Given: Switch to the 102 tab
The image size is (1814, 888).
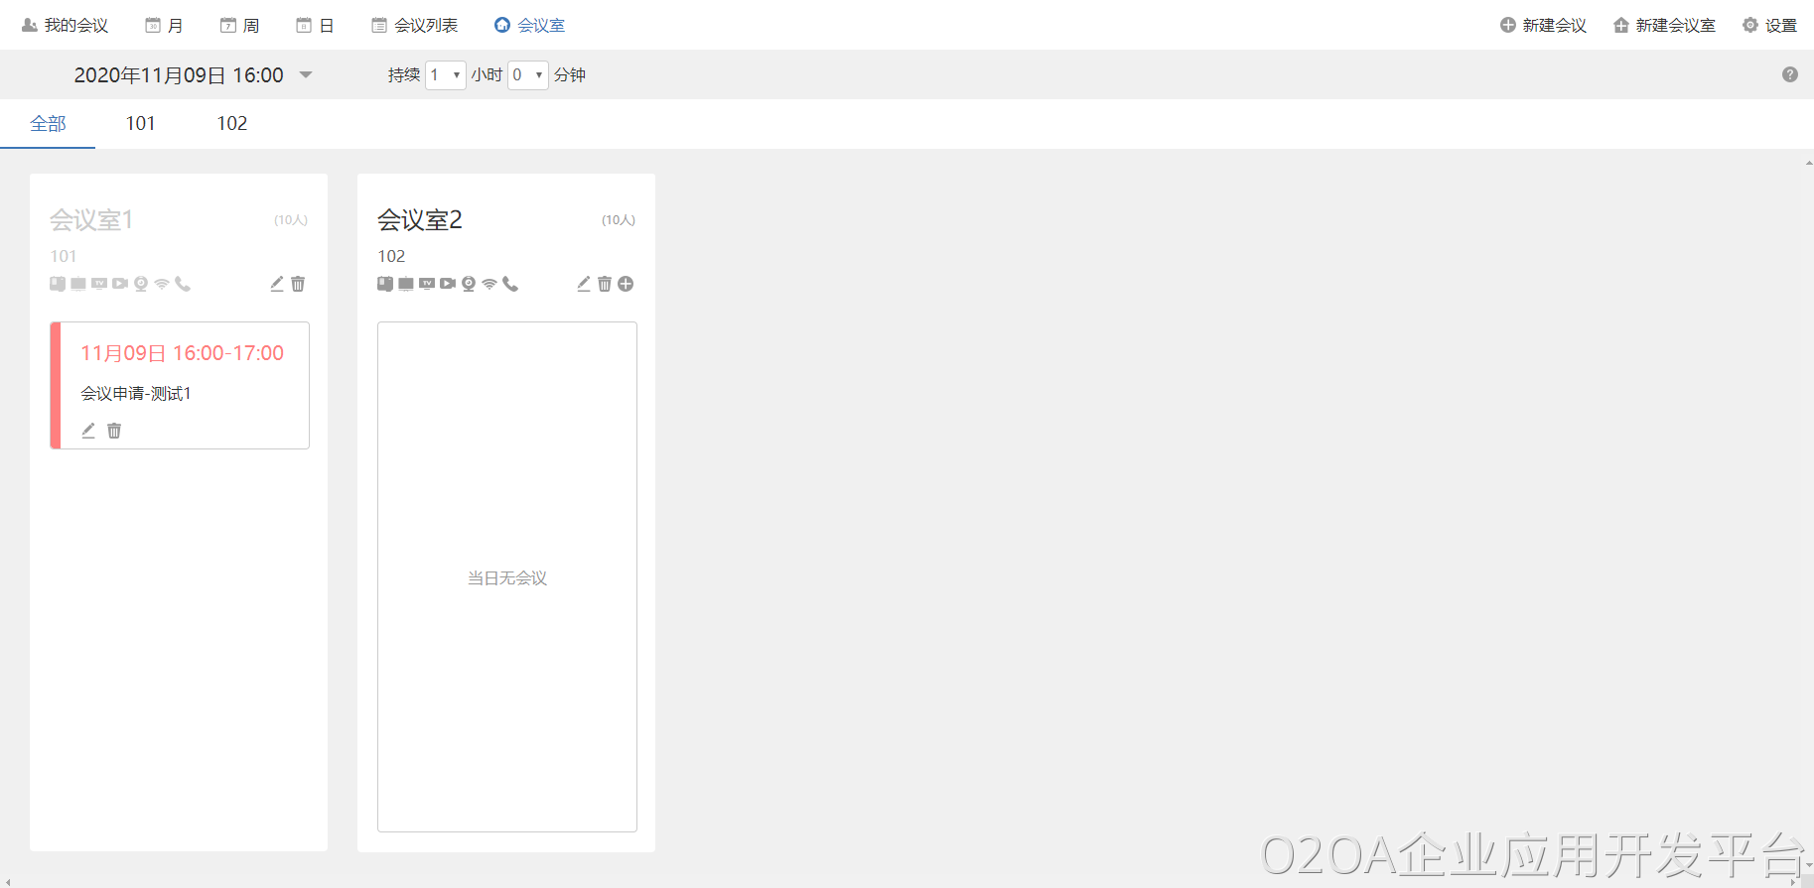Looking at the screenshot, I should tap(231, 123).
